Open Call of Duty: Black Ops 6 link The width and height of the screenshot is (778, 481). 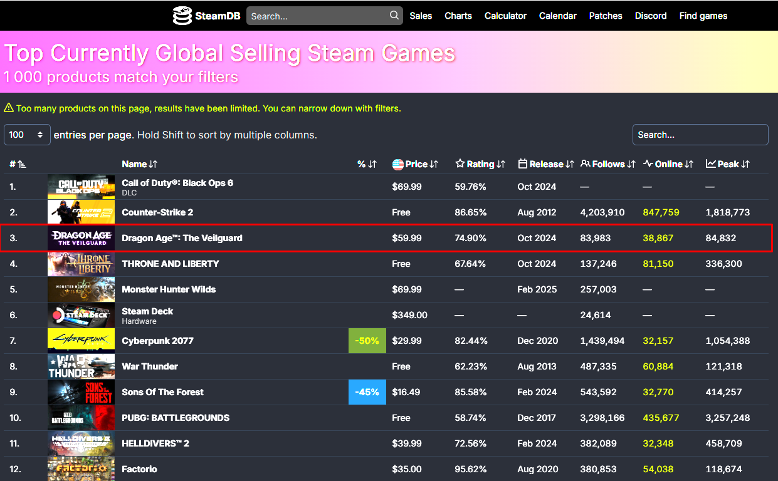point(177,183)
